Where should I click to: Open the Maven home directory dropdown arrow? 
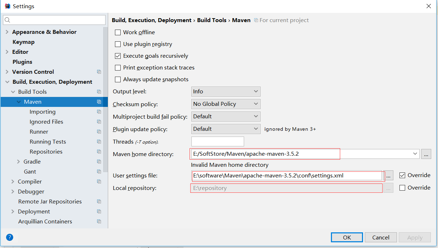point(415,154)
